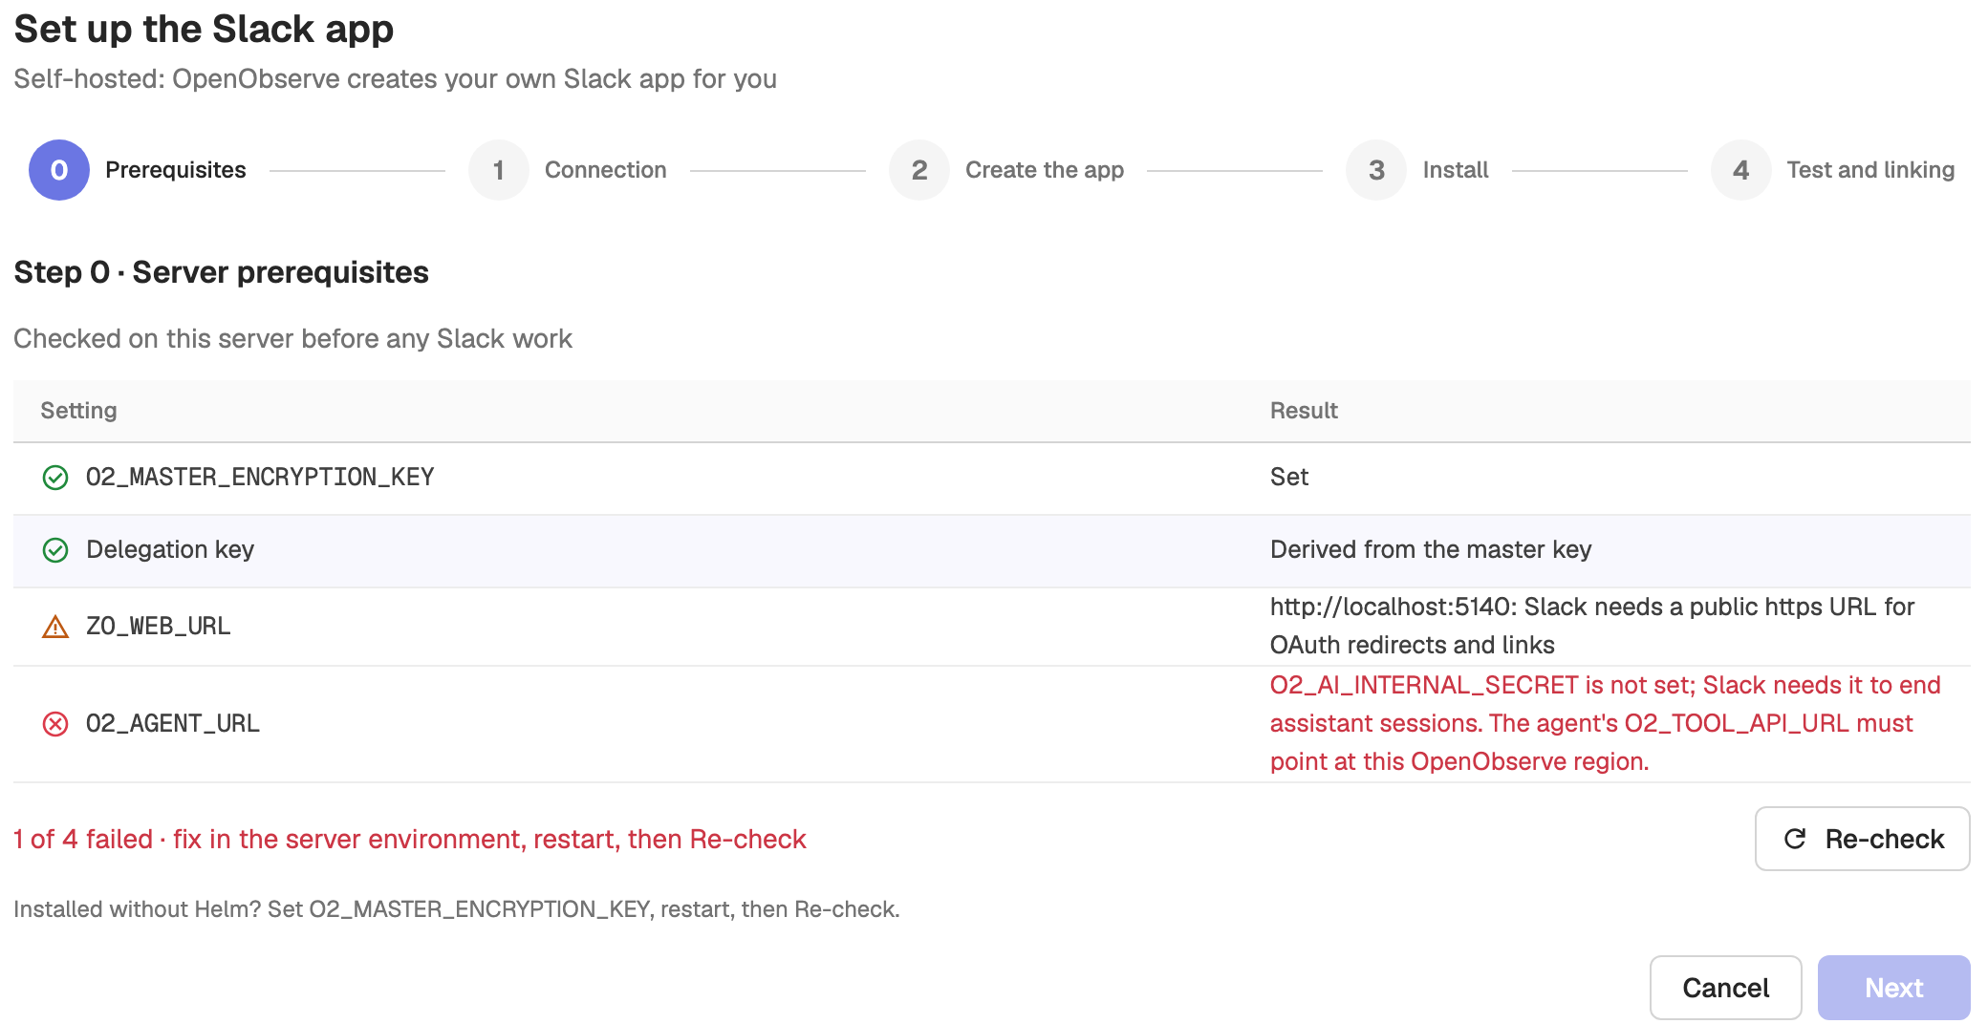
Task: Click the 'Set' result value
Action: (x=1289, y=477)
